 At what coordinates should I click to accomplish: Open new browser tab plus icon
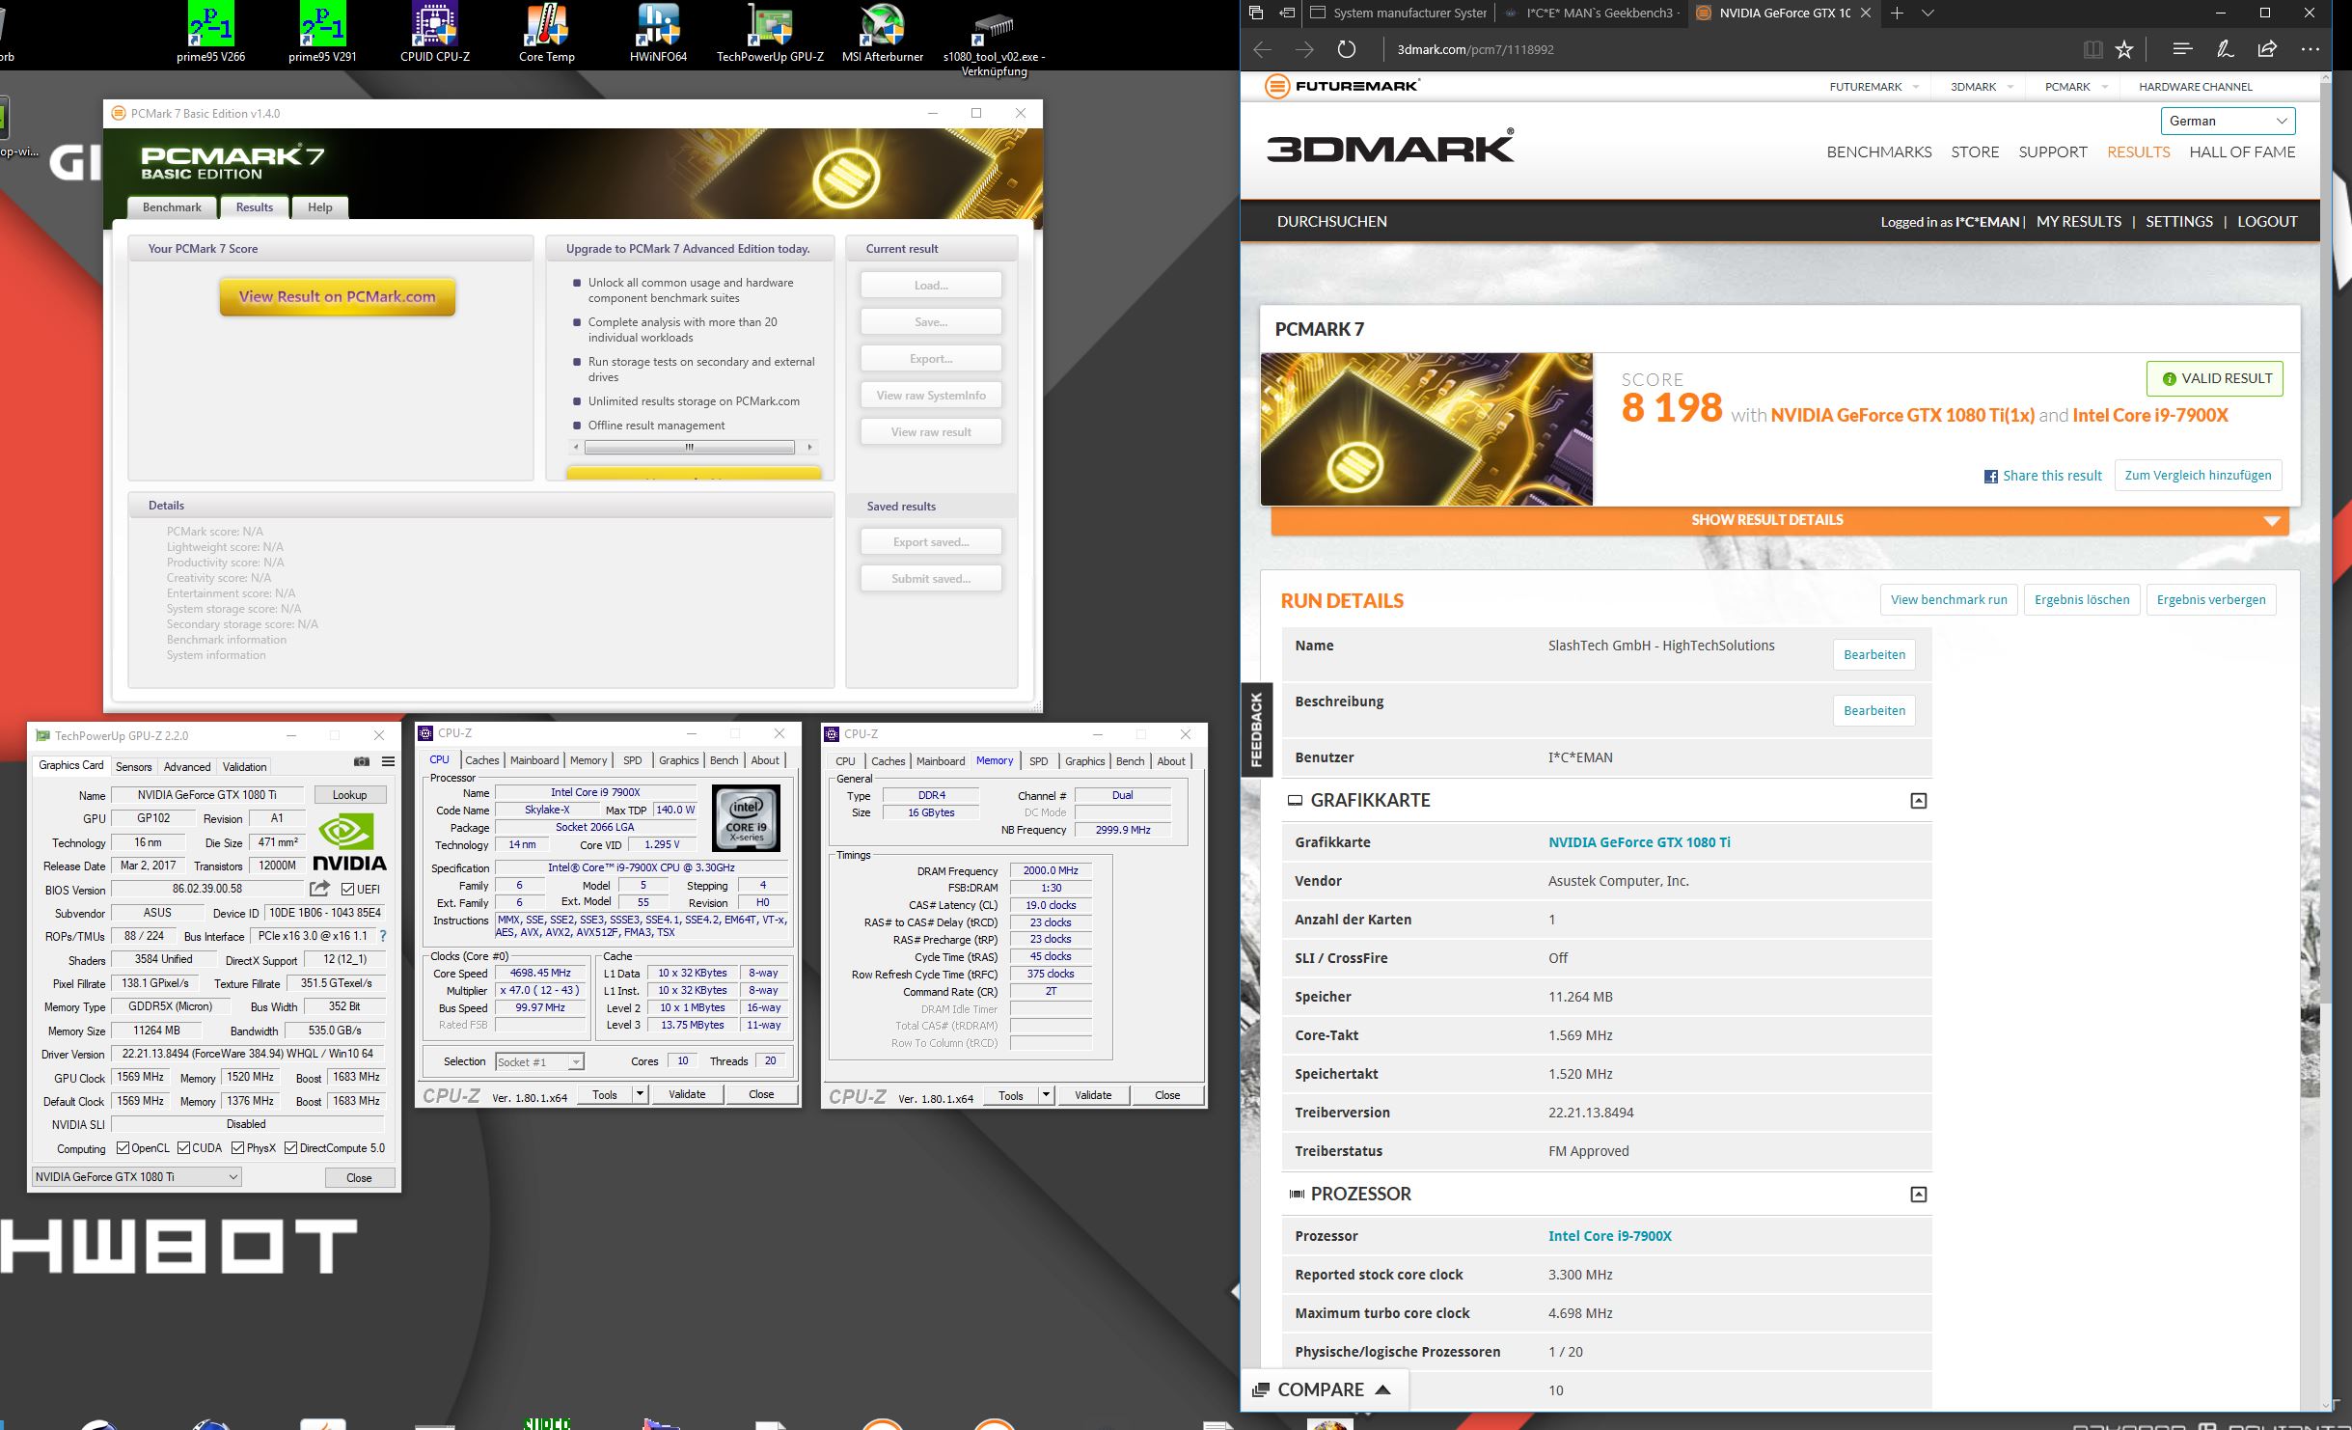coord(1897,13)
